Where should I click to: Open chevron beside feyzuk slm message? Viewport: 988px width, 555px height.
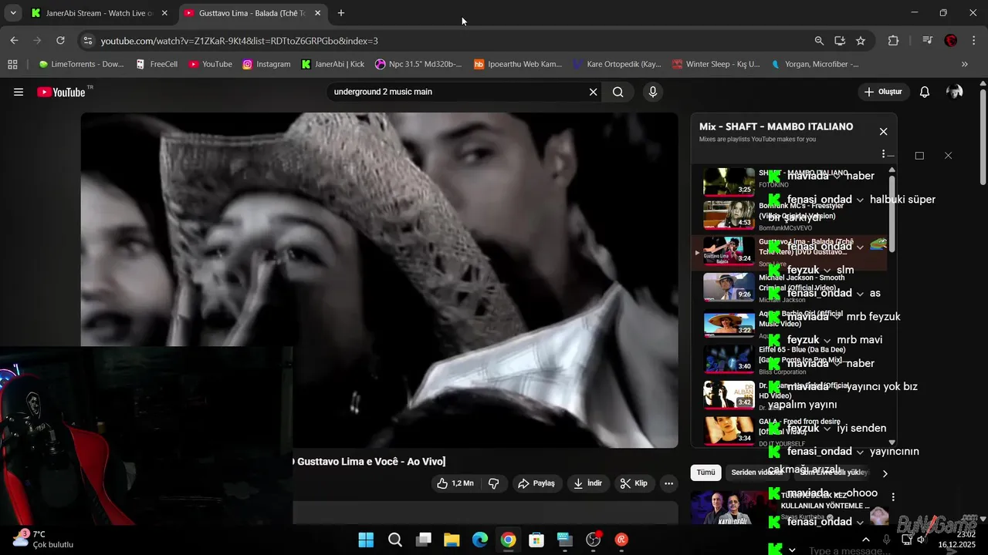827,271
